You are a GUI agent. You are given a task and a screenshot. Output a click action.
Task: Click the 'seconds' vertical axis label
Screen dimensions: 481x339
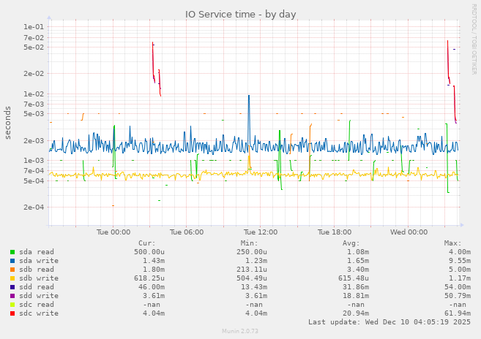pyautogui.click(x=7, y=123)
